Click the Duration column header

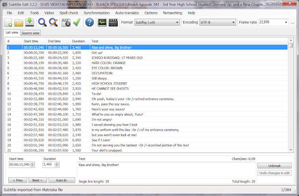[x=80, y=41]
